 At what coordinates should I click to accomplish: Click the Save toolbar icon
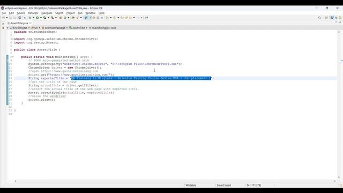10,18
